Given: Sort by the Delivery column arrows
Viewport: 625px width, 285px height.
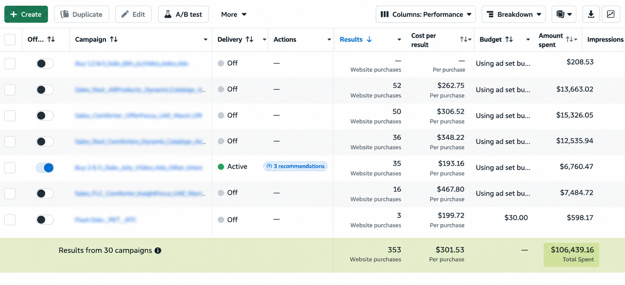Looking at the screenshot, I should click(249, 39).
